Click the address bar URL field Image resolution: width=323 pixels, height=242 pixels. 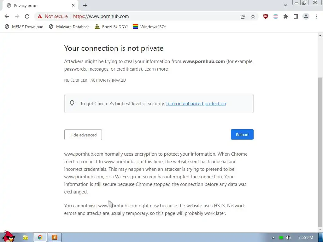pos(151,16)
